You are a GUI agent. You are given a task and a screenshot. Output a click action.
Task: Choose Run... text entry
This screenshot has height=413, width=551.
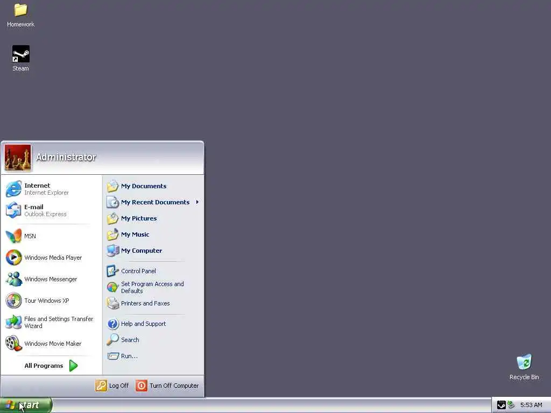pos(129,356)
